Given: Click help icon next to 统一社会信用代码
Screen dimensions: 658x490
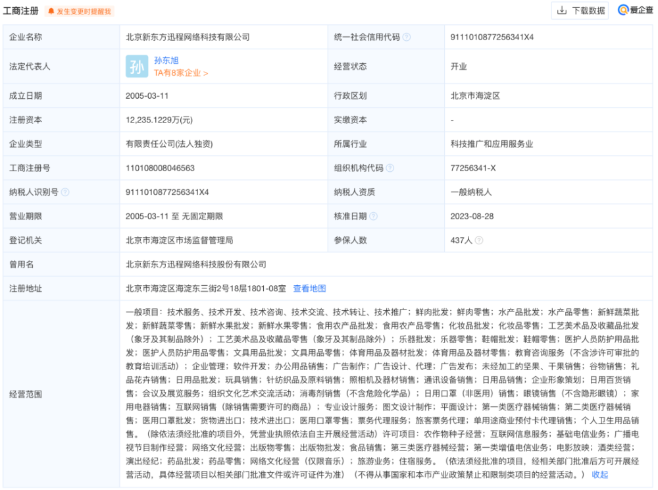Looking at the screenshot, I should point(406,38).
